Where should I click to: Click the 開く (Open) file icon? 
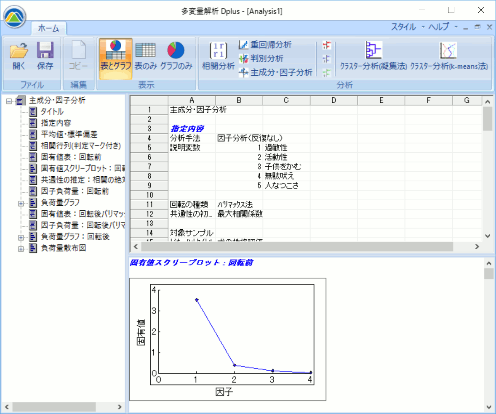tap(19, 56)
